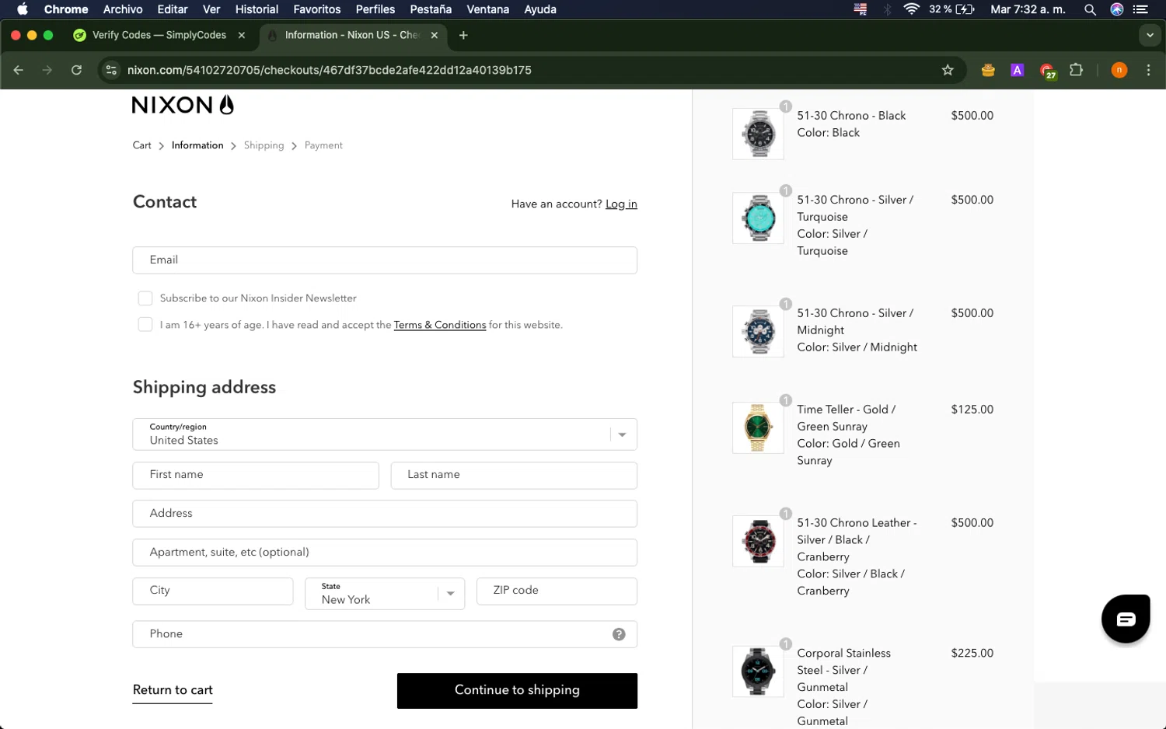Open the State dropdown showing New York
This screenshot has width=1166, height=729.
pos(385,594)
